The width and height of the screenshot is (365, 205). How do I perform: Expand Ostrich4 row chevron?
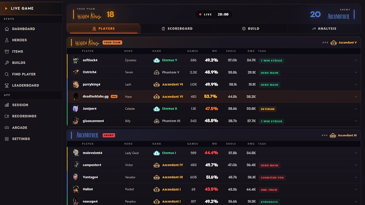pos(356,72)
